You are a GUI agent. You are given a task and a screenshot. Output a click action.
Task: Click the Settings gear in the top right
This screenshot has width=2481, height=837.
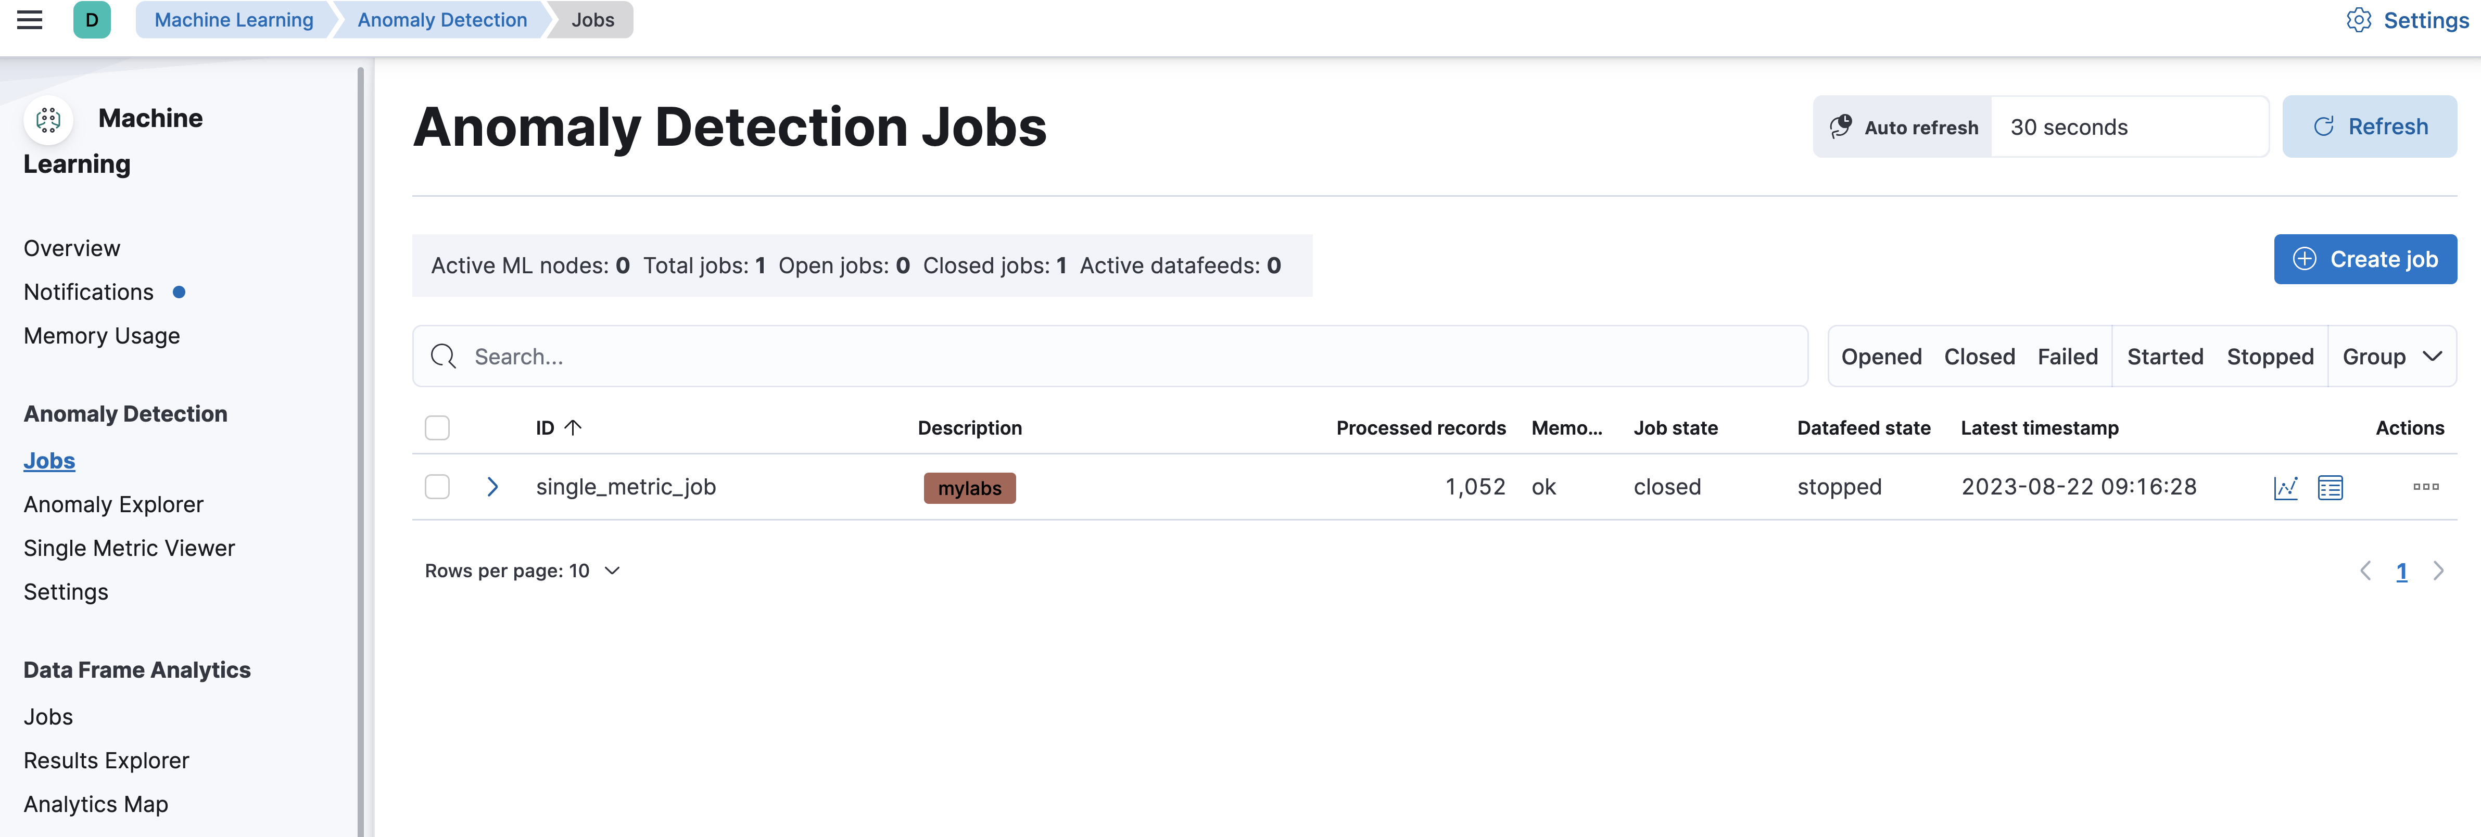click(2407, 20)
